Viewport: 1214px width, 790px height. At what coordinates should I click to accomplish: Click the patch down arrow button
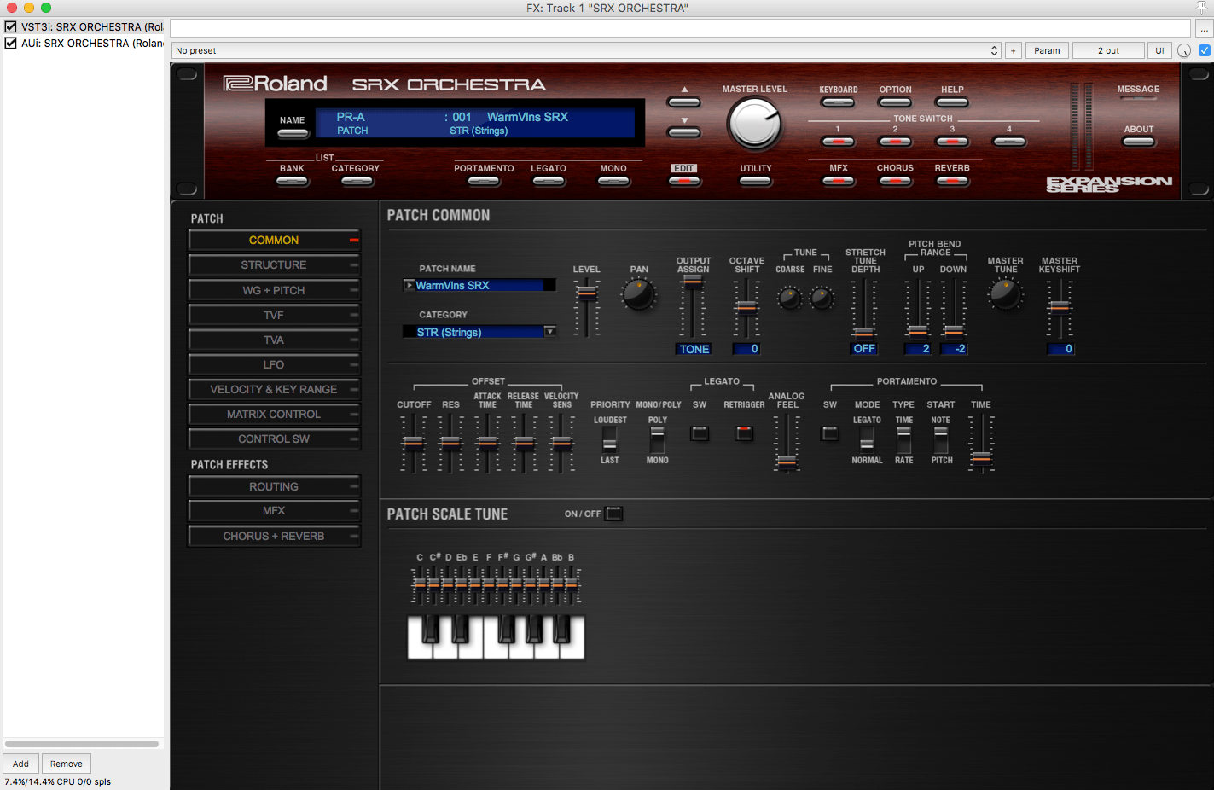click(x=684, y=132)
